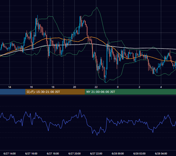The width and height of the screenshot is (176, 156).
Task: Click the 6/28 04:00 label on oscillator axis
Action: tap(161, 153)
